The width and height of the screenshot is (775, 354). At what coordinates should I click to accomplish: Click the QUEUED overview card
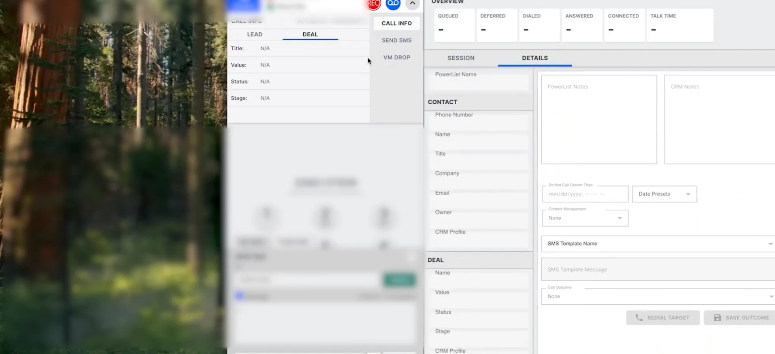pos(454,25)
